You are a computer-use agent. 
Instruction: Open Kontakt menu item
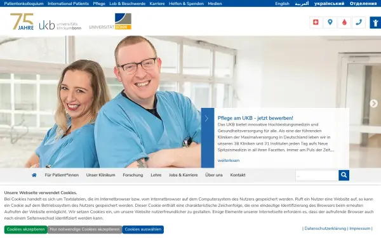click(237, 175)
